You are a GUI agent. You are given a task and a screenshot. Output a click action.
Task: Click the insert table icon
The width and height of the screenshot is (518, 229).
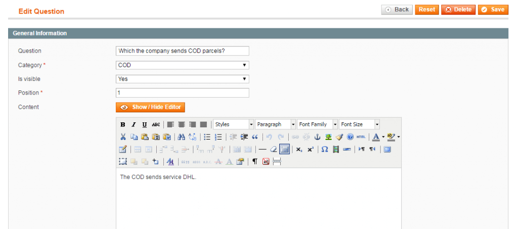284,149
